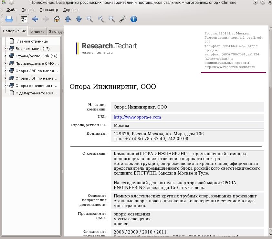The height and width of the screenshot is (239, 272).
Task: Select Все компании (17) tree item
Action: pyautogui.click(x=32, y=49)
